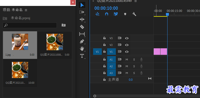This screenshot has width=200, height=98.
Task: Toggle lock on track A2
Action: pyautogui.click(x=104, y=66)
